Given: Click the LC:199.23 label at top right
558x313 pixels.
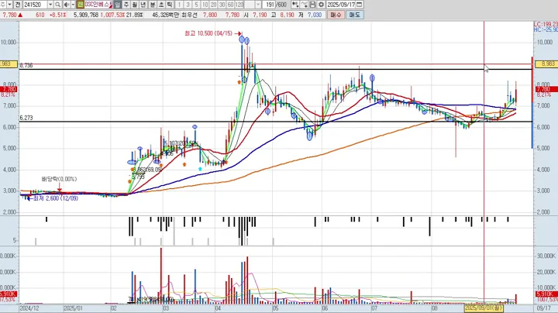Looking at the screenshot, I should 546,24.
